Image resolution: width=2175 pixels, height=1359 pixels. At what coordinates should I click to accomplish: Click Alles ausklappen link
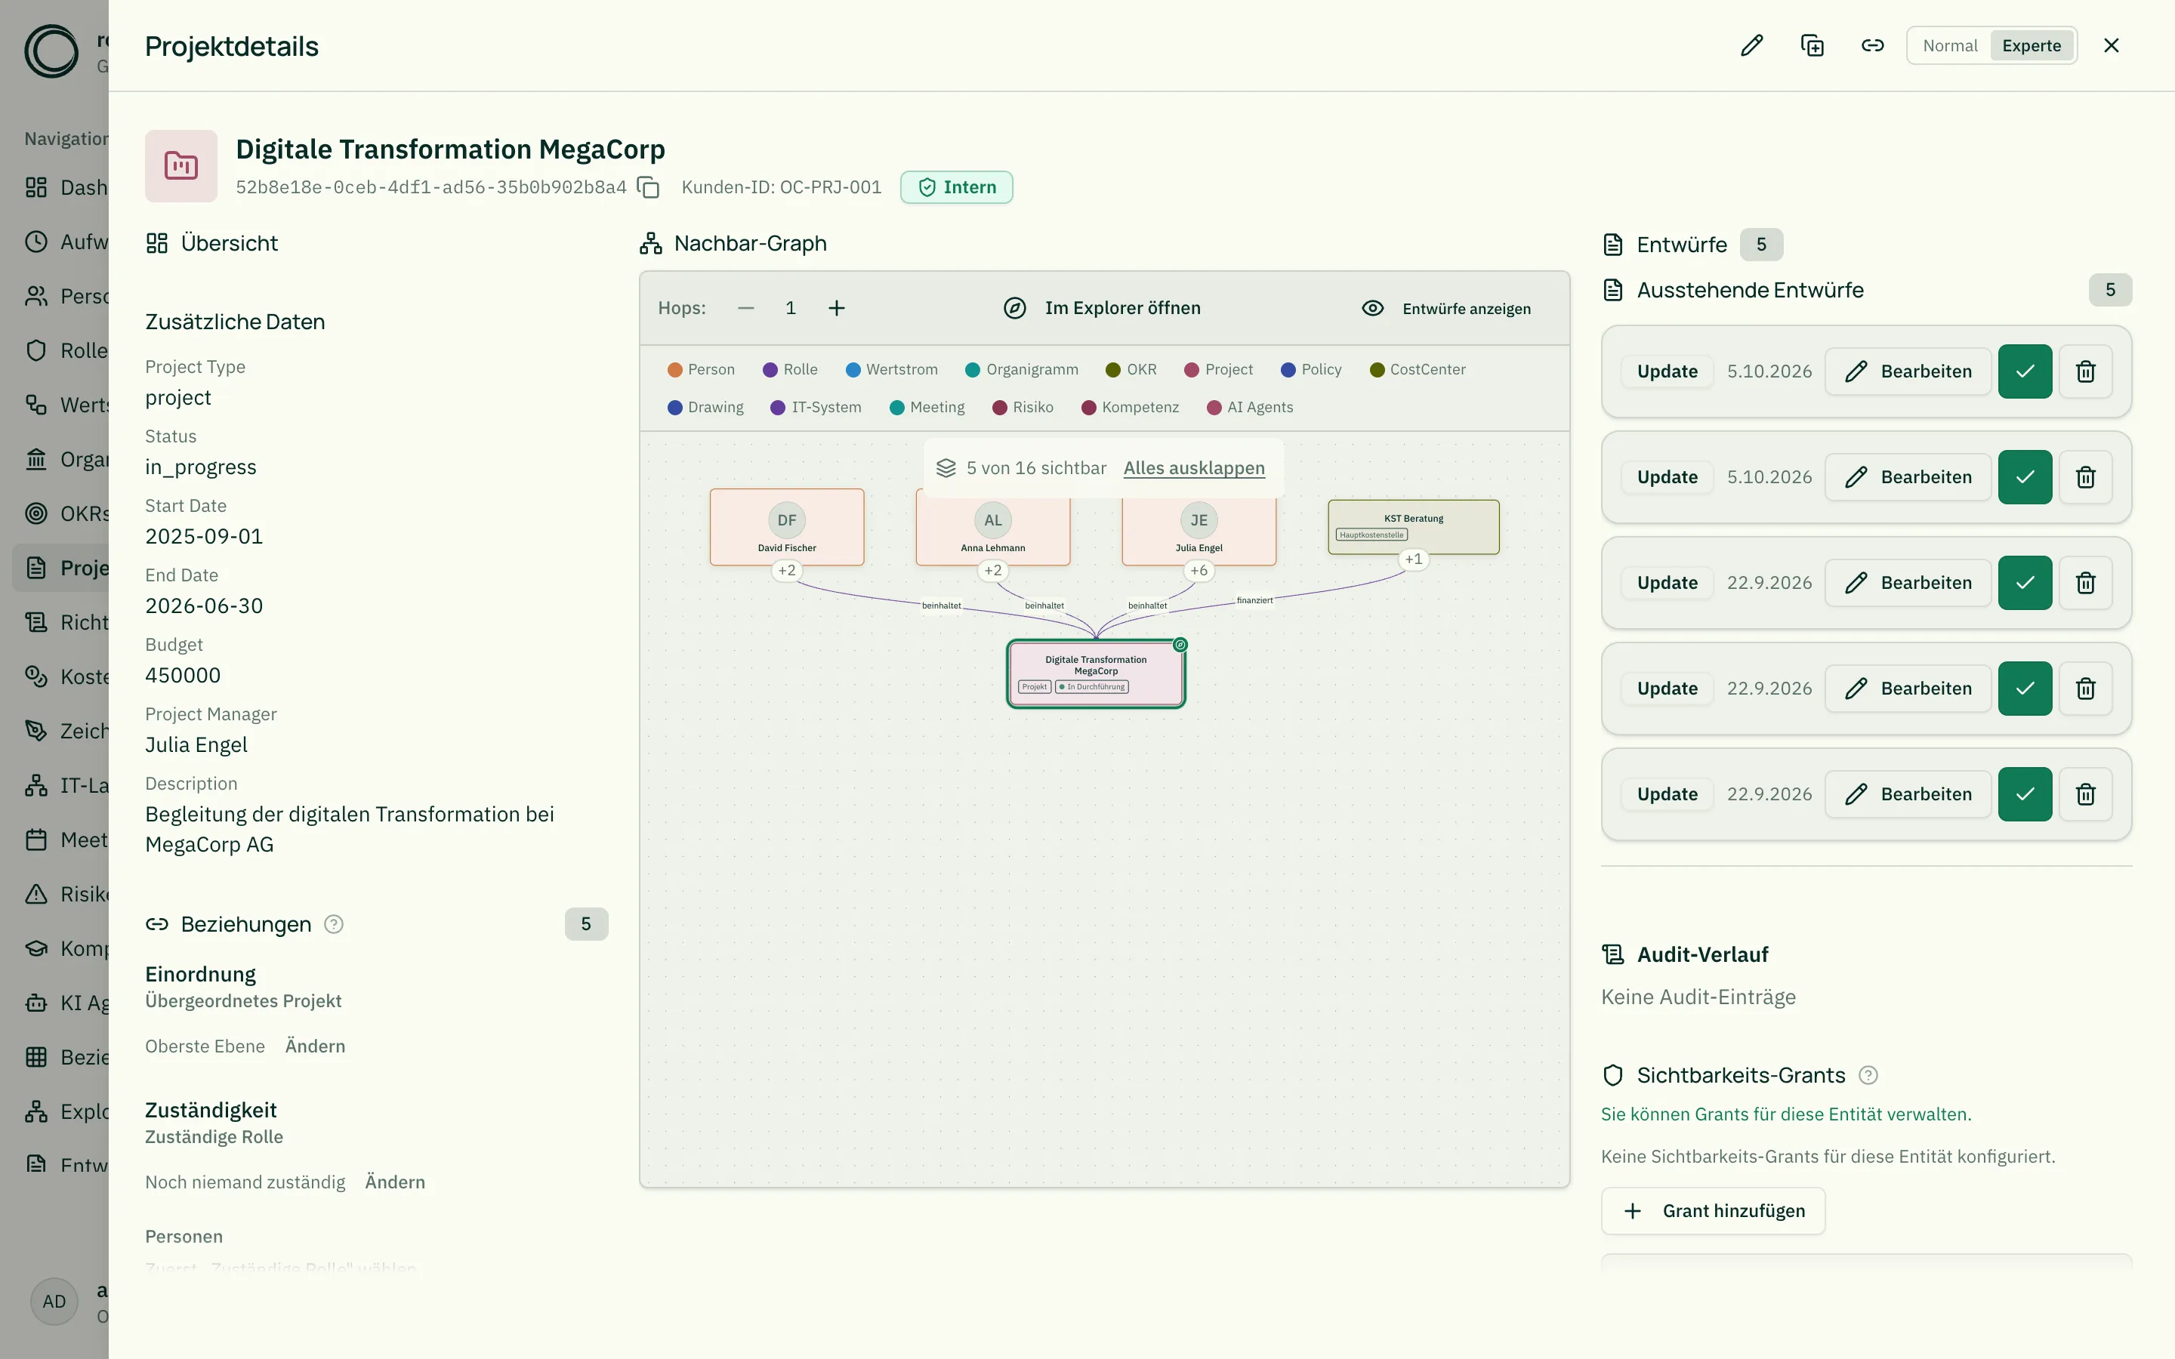1193,467
